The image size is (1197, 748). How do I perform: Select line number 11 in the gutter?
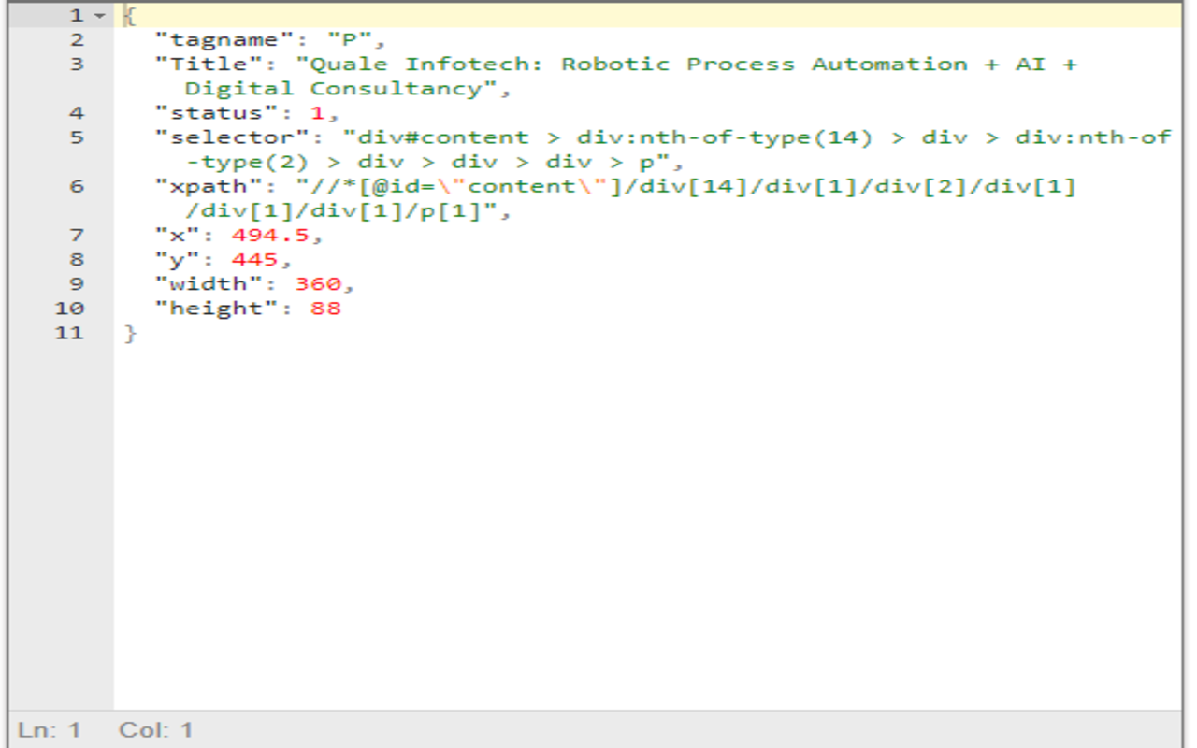[x=69, y=333]
